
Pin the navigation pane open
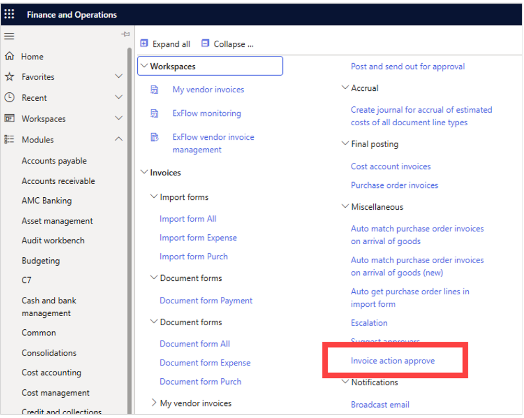pos(125,34)
